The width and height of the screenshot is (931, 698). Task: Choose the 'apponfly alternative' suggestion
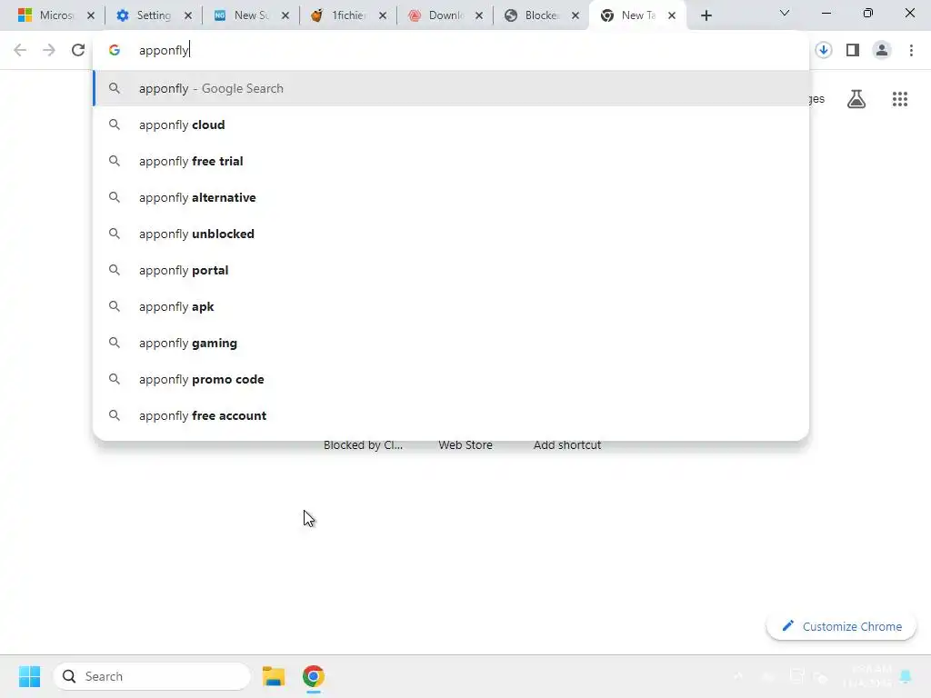pyautogui.click(x=451, y=197)
